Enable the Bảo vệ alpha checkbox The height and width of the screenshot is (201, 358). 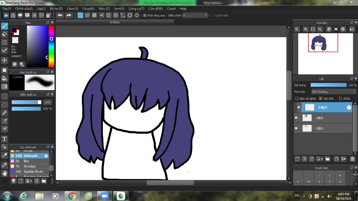click(296, 99)
